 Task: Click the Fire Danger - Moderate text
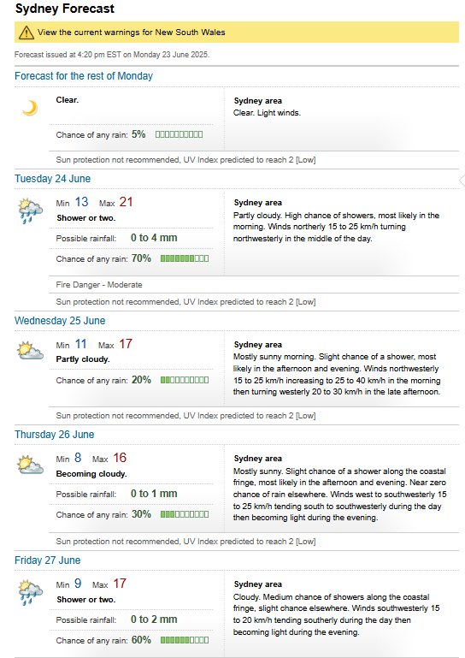[x=99, y=285]
